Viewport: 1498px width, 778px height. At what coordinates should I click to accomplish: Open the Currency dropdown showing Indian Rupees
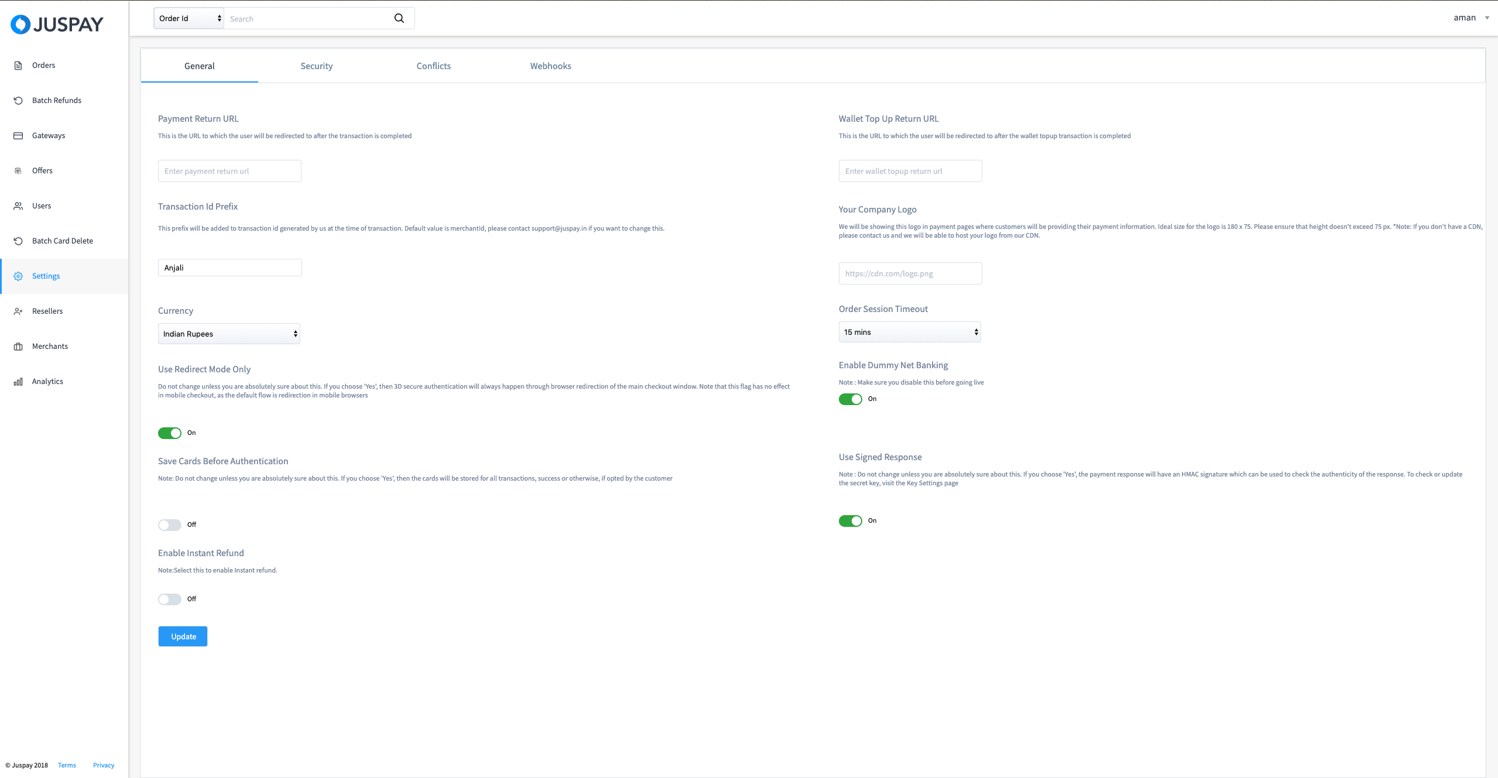tap(229, 334)
